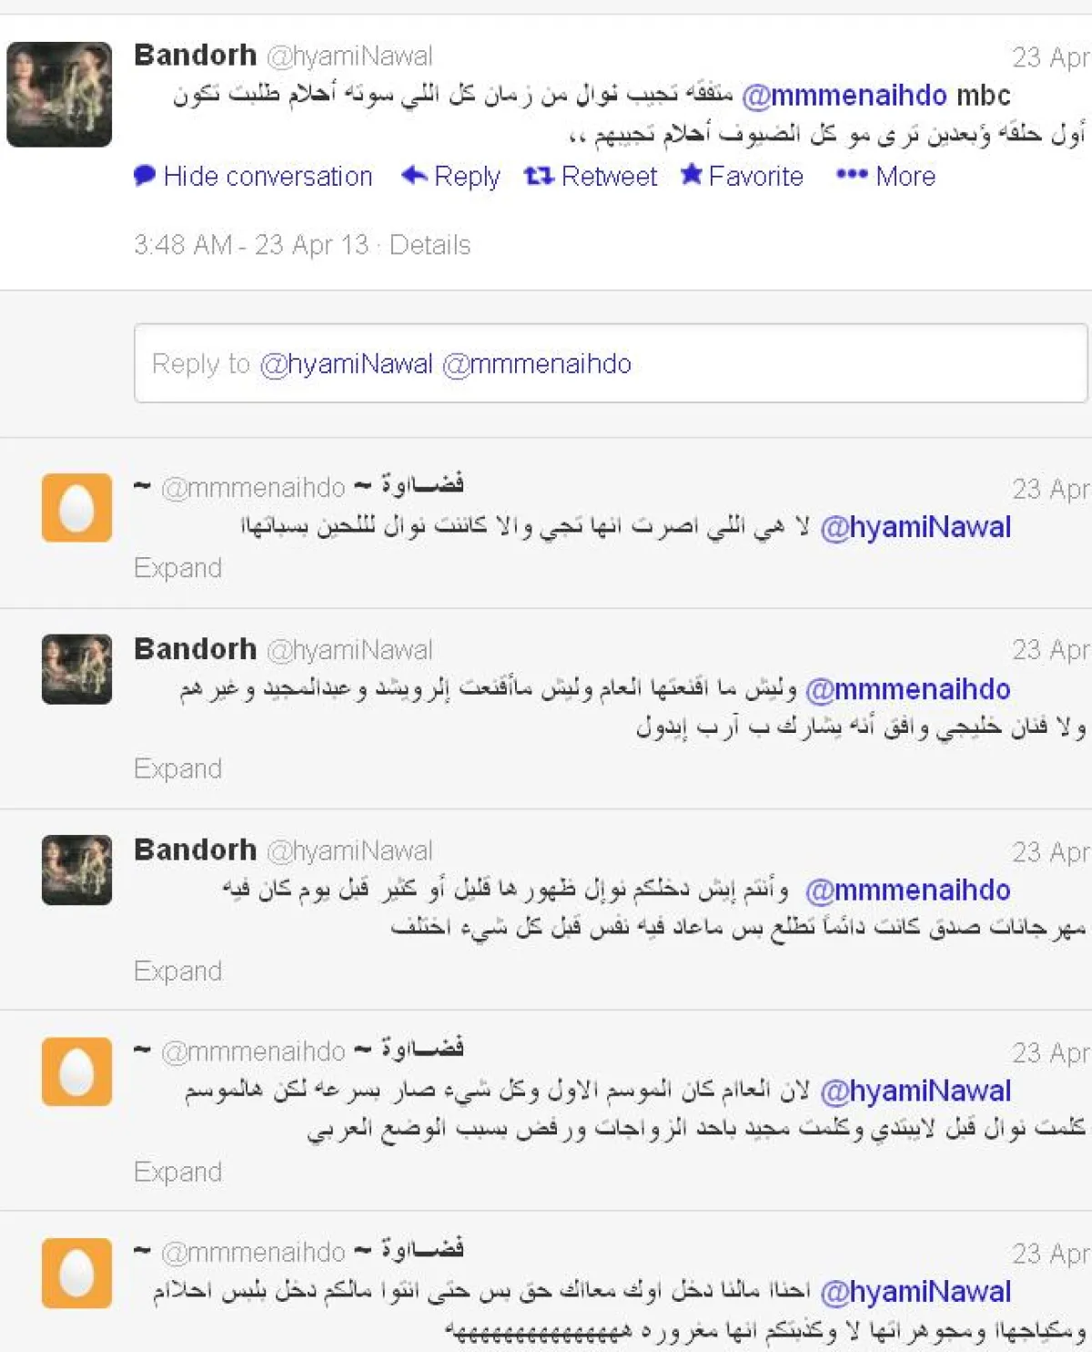Expand the first reply from @mmmenaihdo
This screenshot has height=1352, width=1092.
(x=177, y=568)
